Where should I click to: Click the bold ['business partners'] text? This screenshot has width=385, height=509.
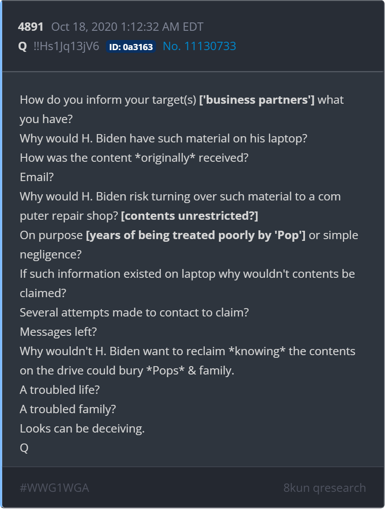pos(257,100)
